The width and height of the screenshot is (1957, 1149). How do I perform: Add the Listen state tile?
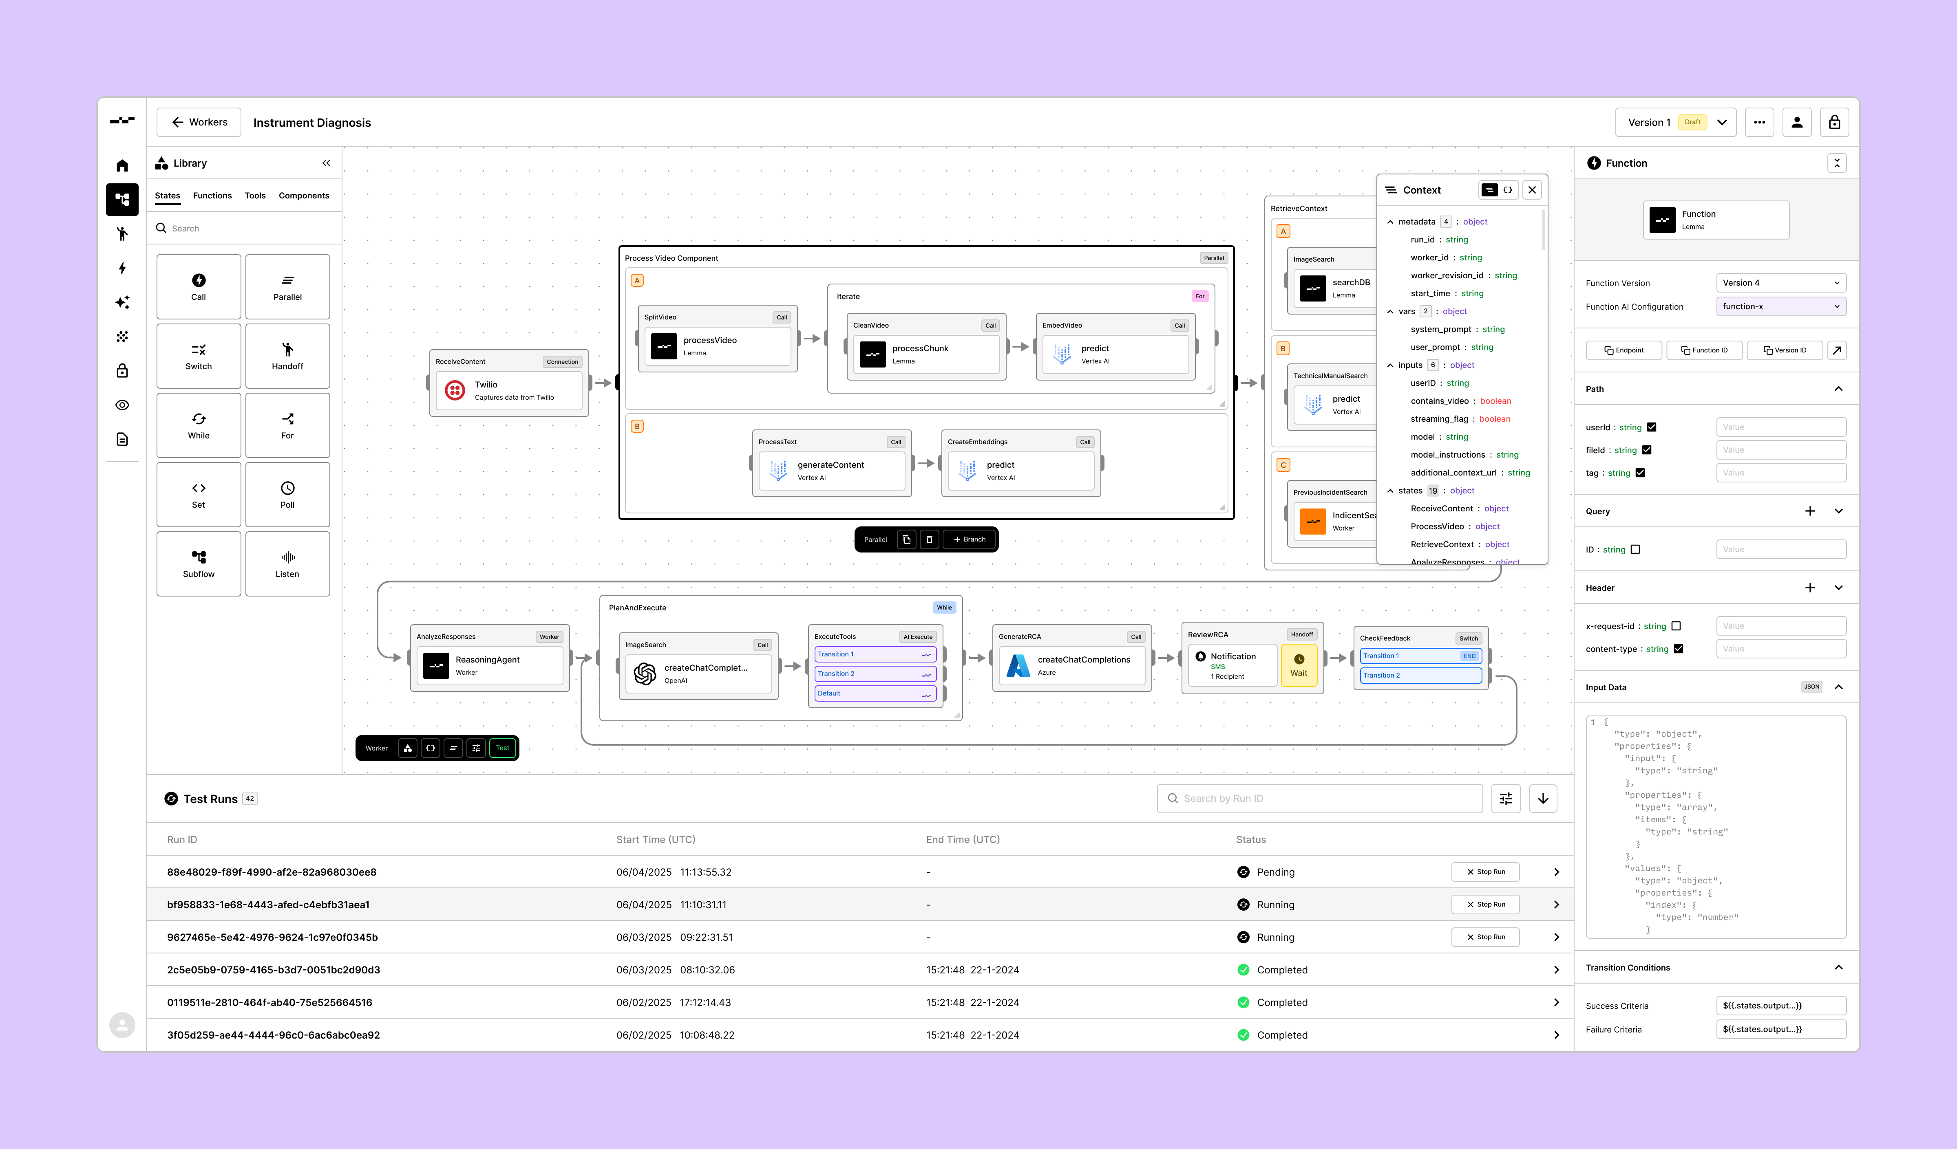click(x=287, y=563)
